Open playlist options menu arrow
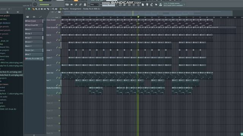This screenshot has height=136, width=243. tap(26, 9)
